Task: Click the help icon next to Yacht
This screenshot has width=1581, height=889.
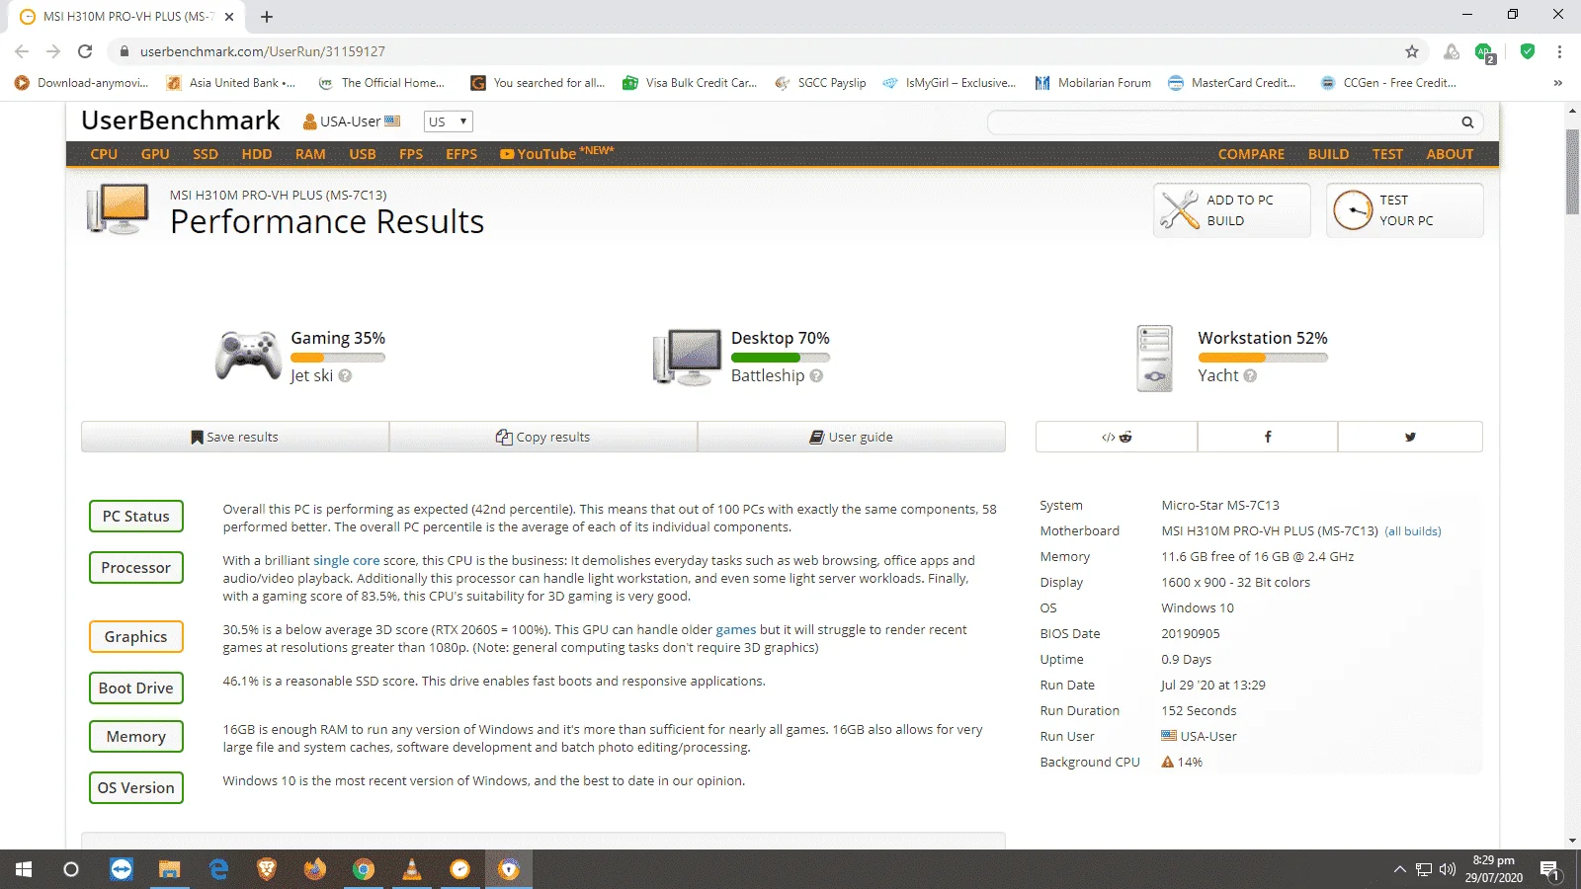Action: 1250,376
